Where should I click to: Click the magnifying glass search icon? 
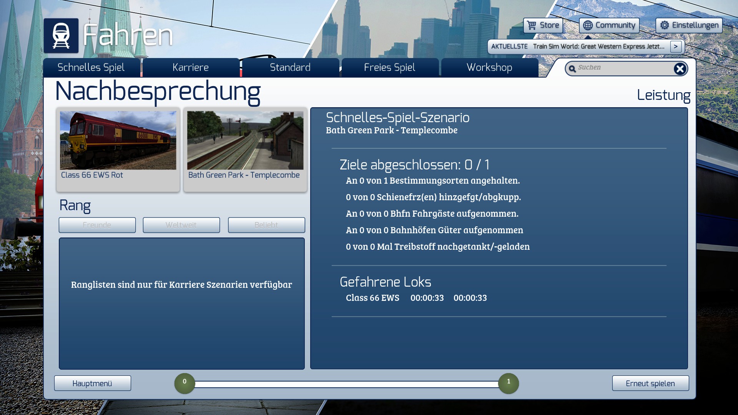tap(572, 69)
